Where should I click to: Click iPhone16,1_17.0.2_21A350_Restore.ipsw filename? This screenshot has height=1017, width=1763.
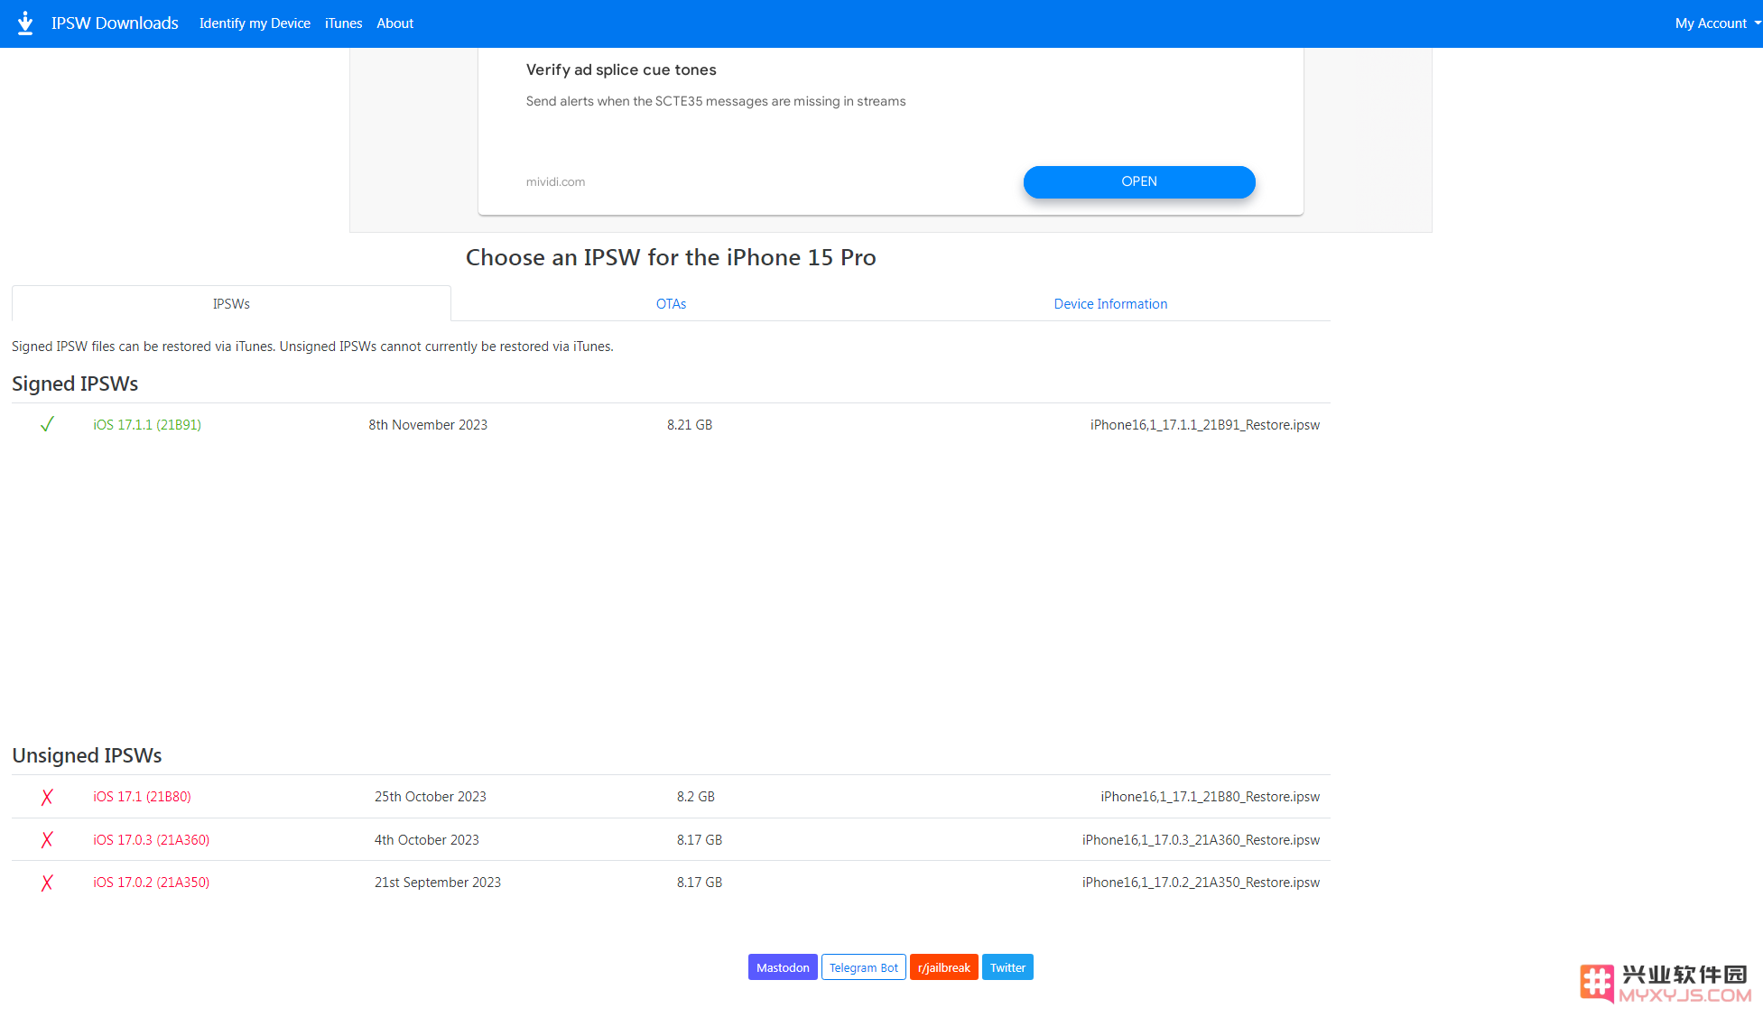tap(1201, 883)
